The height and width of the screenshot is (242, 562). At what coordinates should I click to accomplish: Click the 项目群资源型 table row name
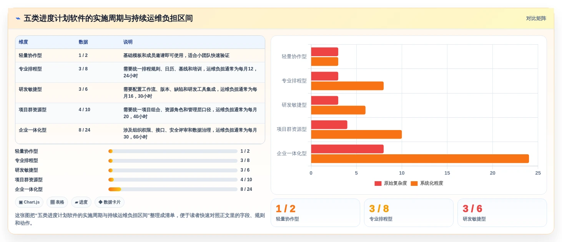click(x=33, y=110)
